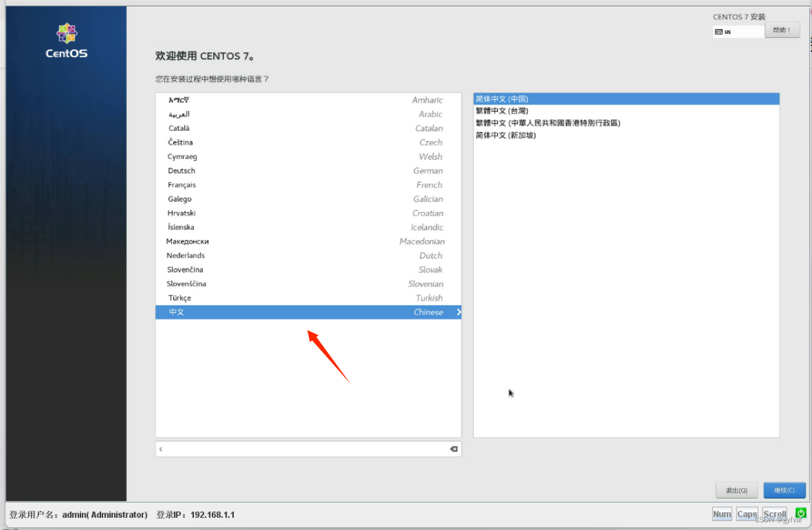This screenshot has width=812, height=530.
Task: Click the CentOS logo in sidebar
Action: [x=66, y=41]
